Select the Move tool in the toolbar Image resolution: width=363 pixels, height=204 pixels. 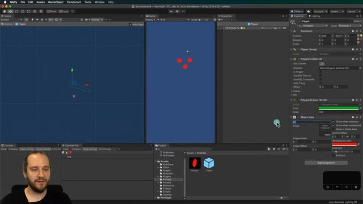pos(10,11)
